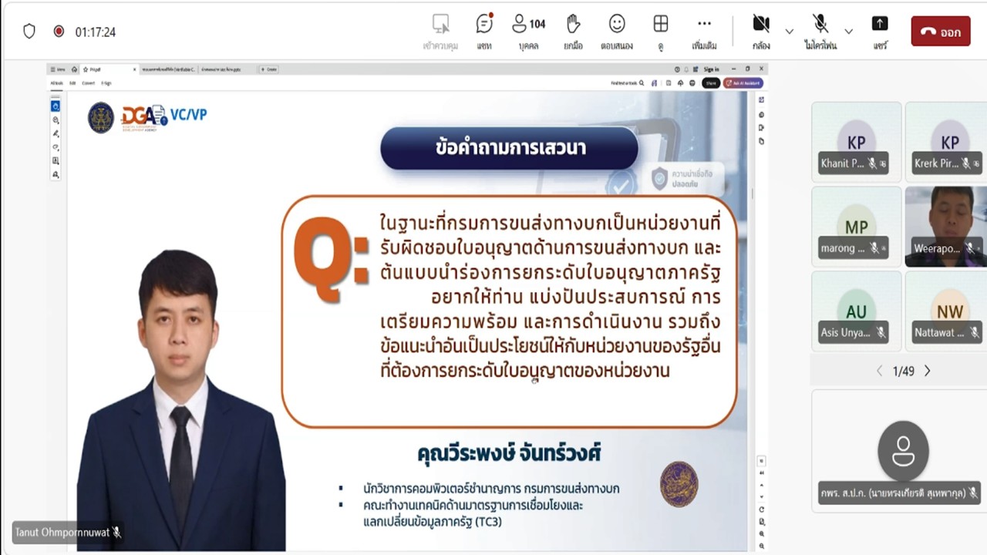Screen dimensions: 987x555
Task: Click the Acrobat page number box
Action: coord(762,461)
